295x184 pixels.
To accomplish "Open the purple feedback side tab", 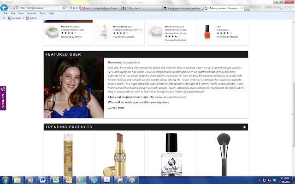I will pyautogui.click(x=3, y=98).
